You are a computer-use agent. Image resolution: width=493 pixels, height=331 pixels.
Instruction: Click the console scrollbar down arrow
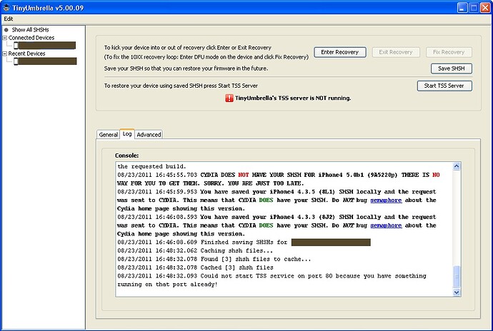457,291
